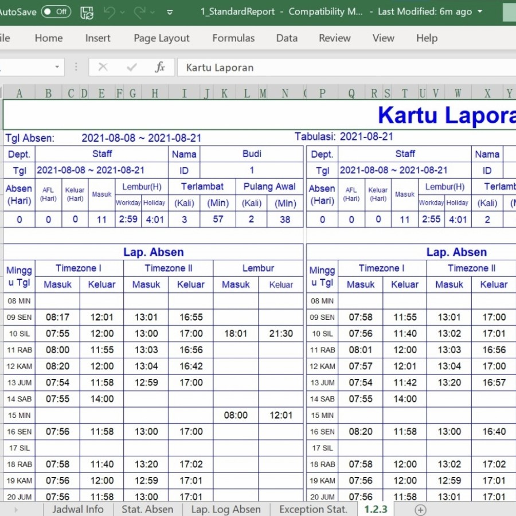The height and width of the screenshot is (516, 516).
Task: Click the formula bar Cancel X icon
Action: tap(103, 68)
